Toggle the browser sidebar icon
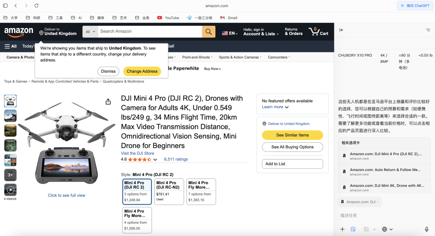 pos(5,6)
